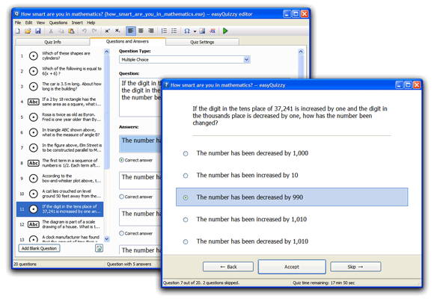This screenshot has width=434, height=299.
Task: Apply superscript formatting
Action: point(108,31)
